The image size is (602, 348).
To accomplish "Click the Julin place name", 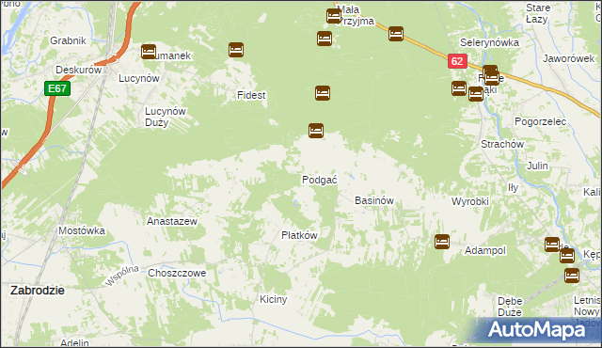I will click(x=537, y=166).
